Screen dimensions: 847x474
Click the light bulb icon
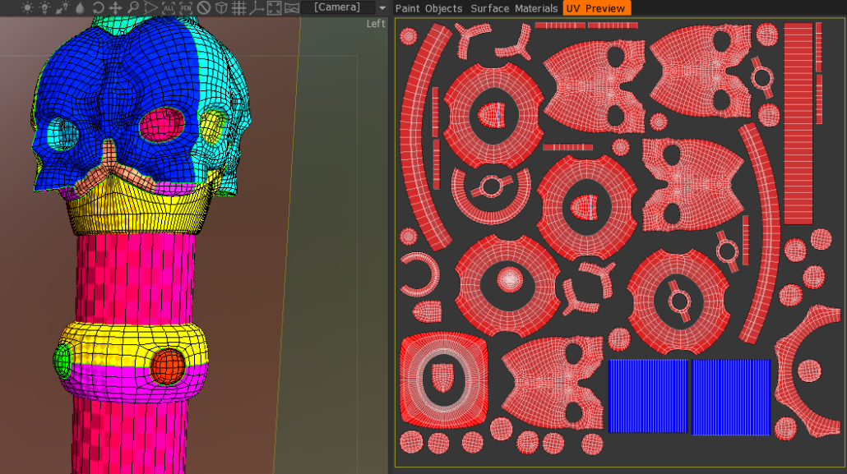click(x=45, y=7)
